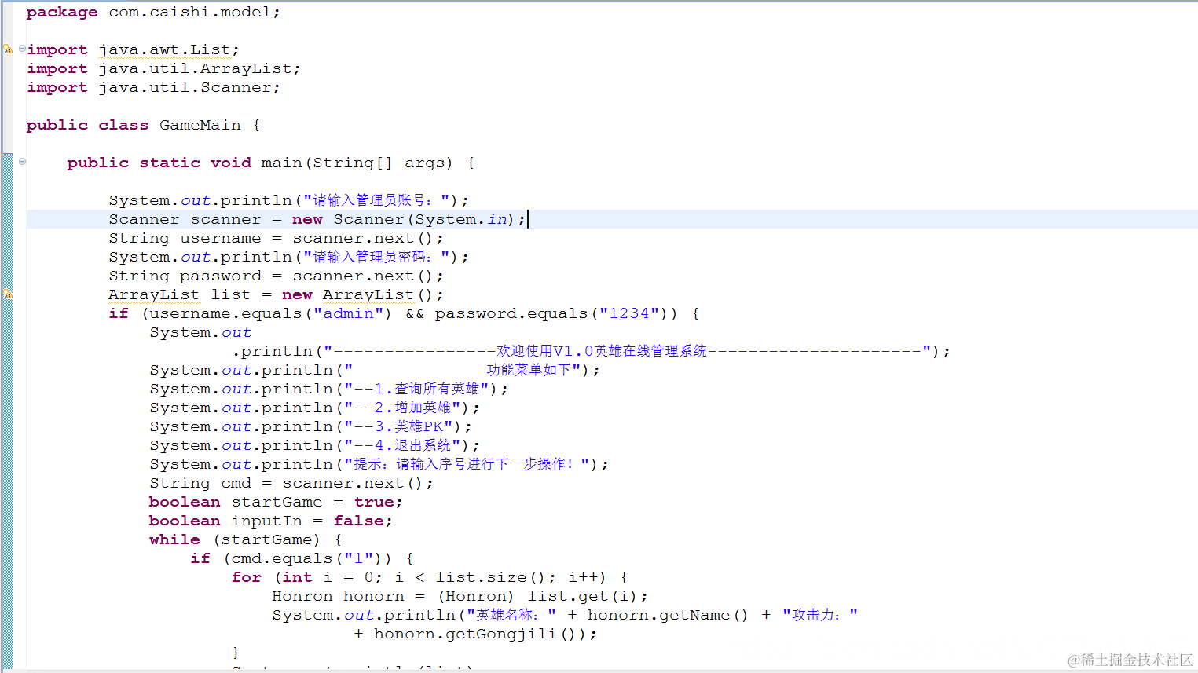Click 'username' in the String username declaration
1198x673 pixels.
coord(221,239)
